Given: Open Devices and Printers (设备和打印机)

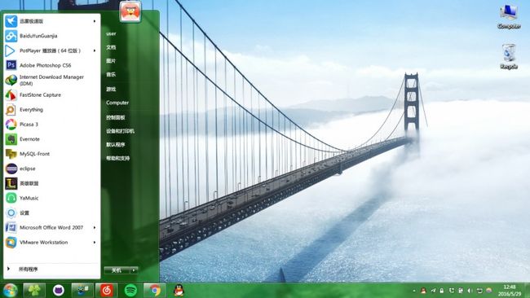Looking at the screenshot, I should click(120, 131).
